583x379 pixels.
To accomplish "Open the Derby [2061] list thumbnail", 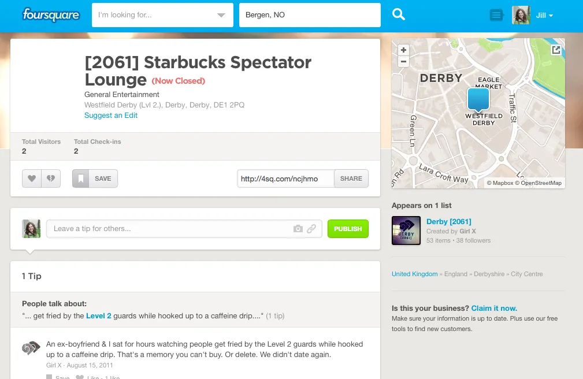I will [x=406, y=231].
